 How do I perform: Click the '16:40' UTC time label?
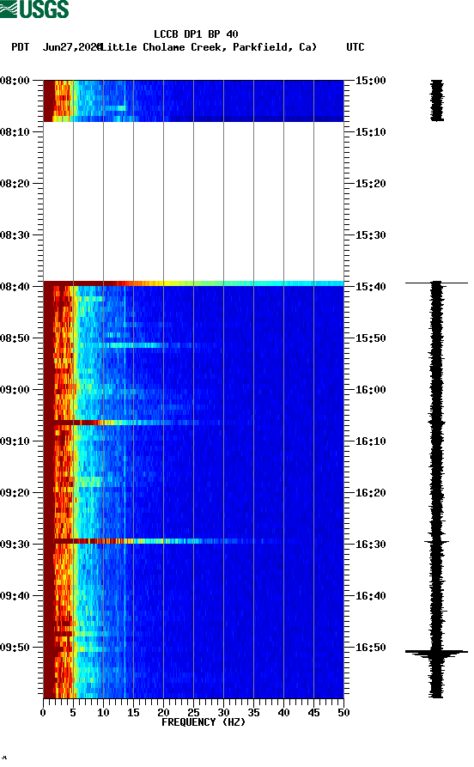point(370,596)
